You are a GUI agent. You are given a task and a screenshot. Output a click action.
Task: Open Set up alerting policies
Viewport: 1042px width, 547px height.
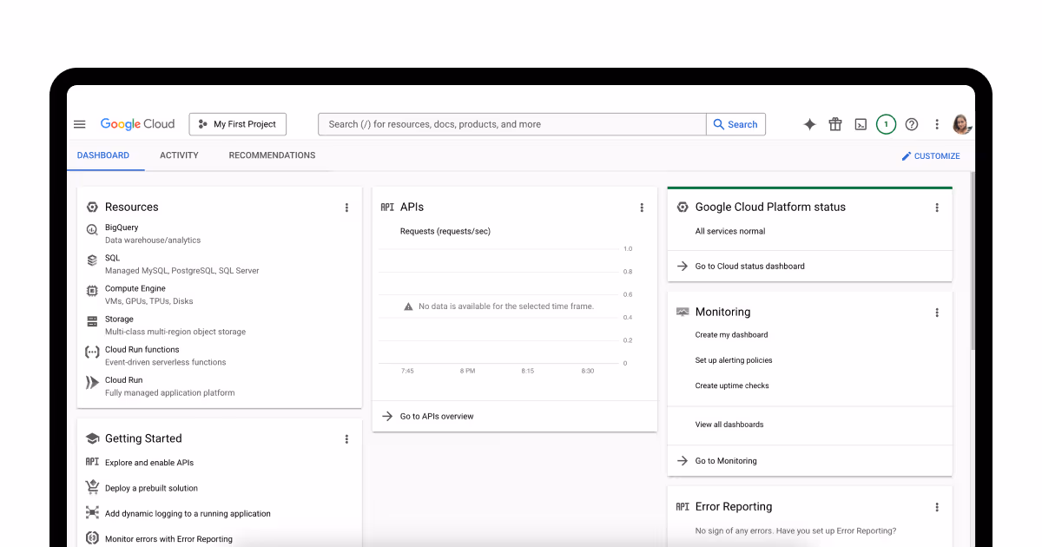click(x=734, y=360)
